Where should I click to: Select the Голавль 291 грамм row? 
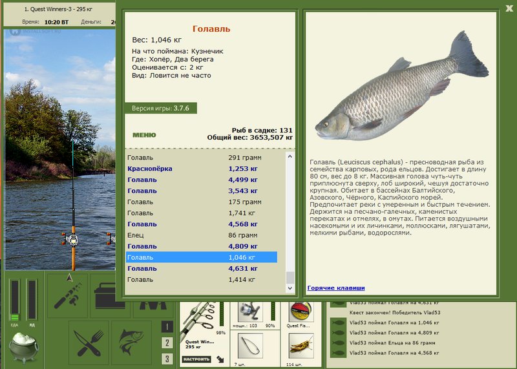(202, 158)
